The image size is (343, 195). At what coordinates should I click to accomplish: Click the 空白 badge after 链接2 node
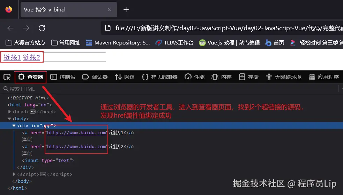click(27, 153)
